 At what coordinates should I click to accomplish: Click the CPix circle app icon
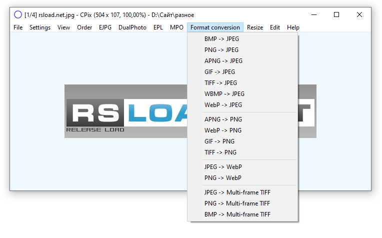18,14
